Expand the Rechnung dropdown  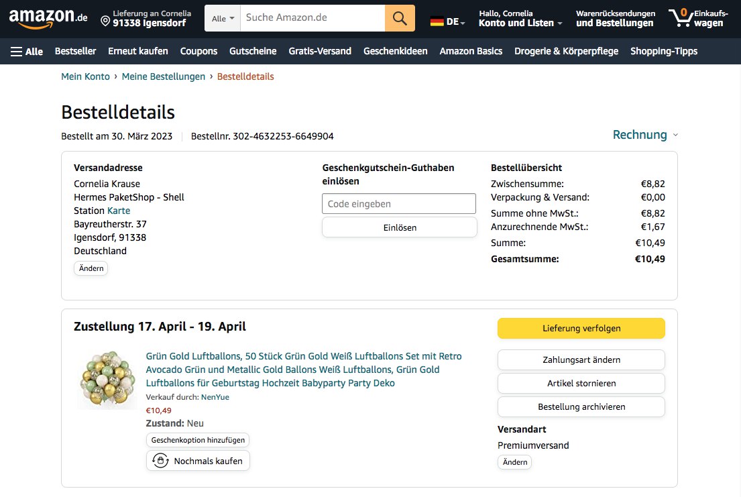click(x=645, y=135)
